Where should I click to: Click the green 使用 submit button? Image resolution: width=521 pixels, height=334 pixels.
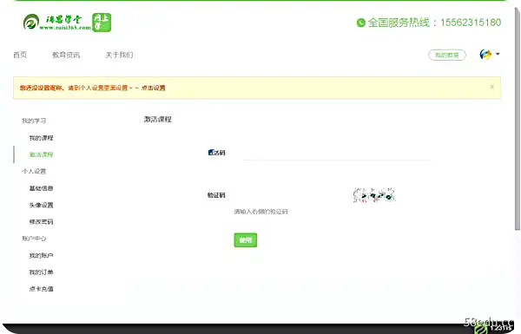pos(246,239)
